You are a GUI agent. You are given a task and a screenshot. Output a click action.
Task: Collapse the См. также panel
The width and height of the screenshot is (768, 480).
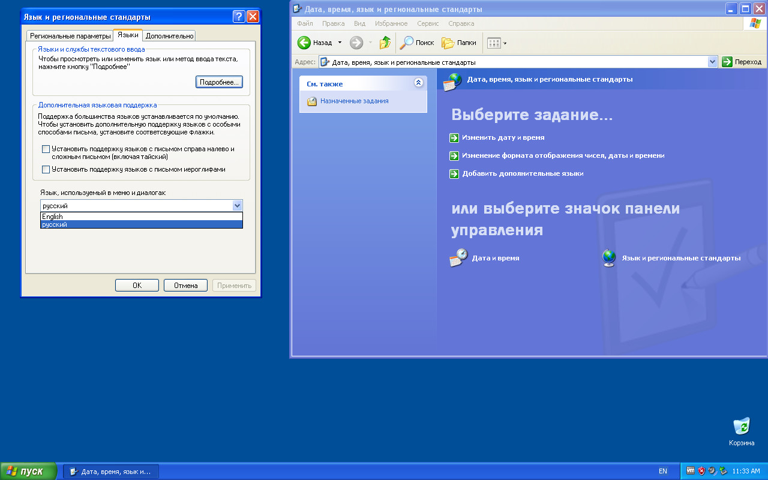(419, 83)
